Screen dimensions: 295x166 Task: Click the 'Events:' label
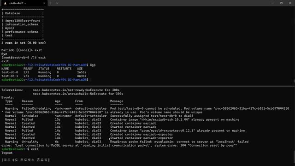[8, 97]
